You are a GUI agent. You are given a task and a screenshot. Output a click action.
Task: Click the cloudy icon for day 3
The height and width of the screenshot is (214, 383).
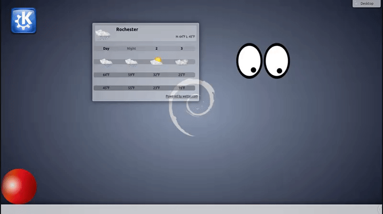181,62
